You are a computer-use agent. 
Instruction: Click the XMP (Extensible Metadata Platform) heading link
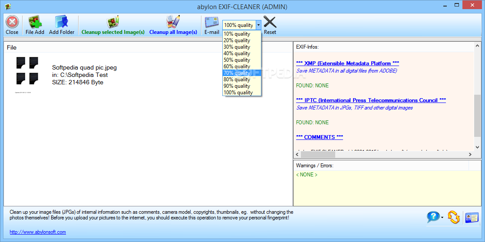pos(347,63)
